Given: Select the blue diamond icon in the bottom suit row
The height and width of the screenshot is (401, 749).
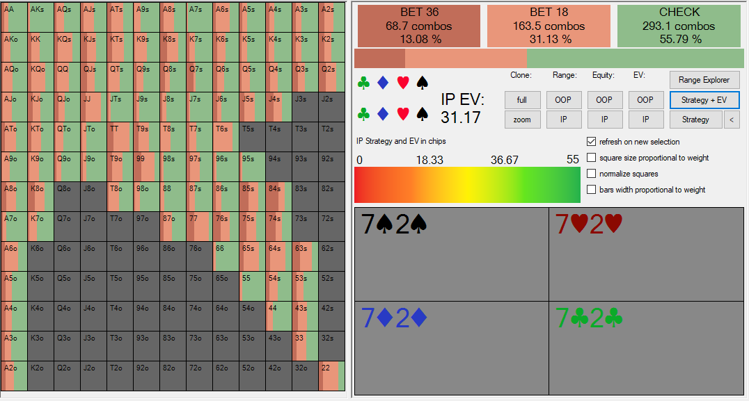Looking at the screenshot, I should click(x=382, y=113).
